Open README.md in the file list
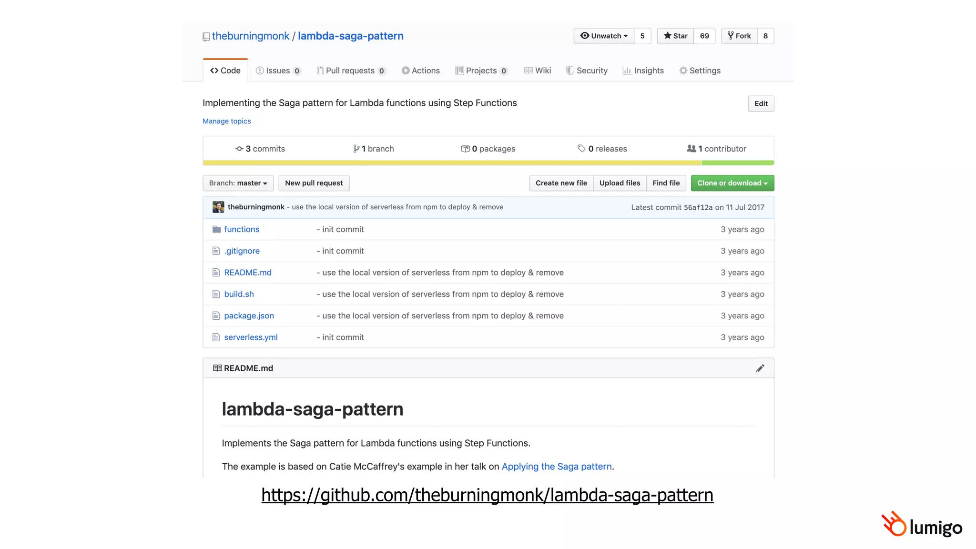Screen dimensions: 976x549 pos(248,273)
